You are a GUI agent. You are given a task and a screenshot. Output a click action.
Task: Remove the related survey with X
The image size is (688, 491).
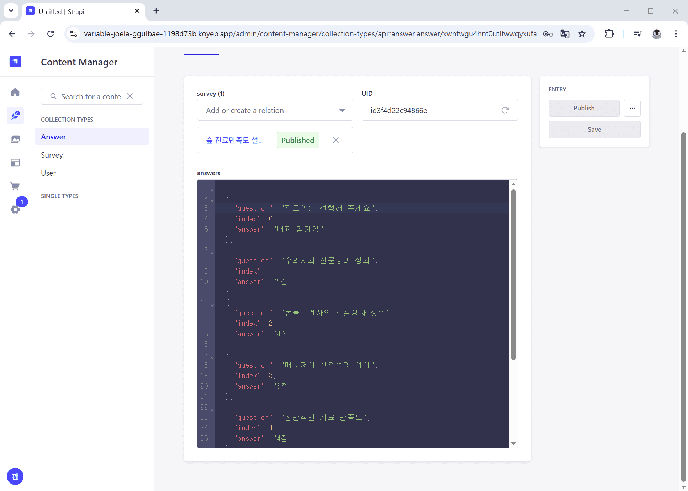[x=335, y=140]
